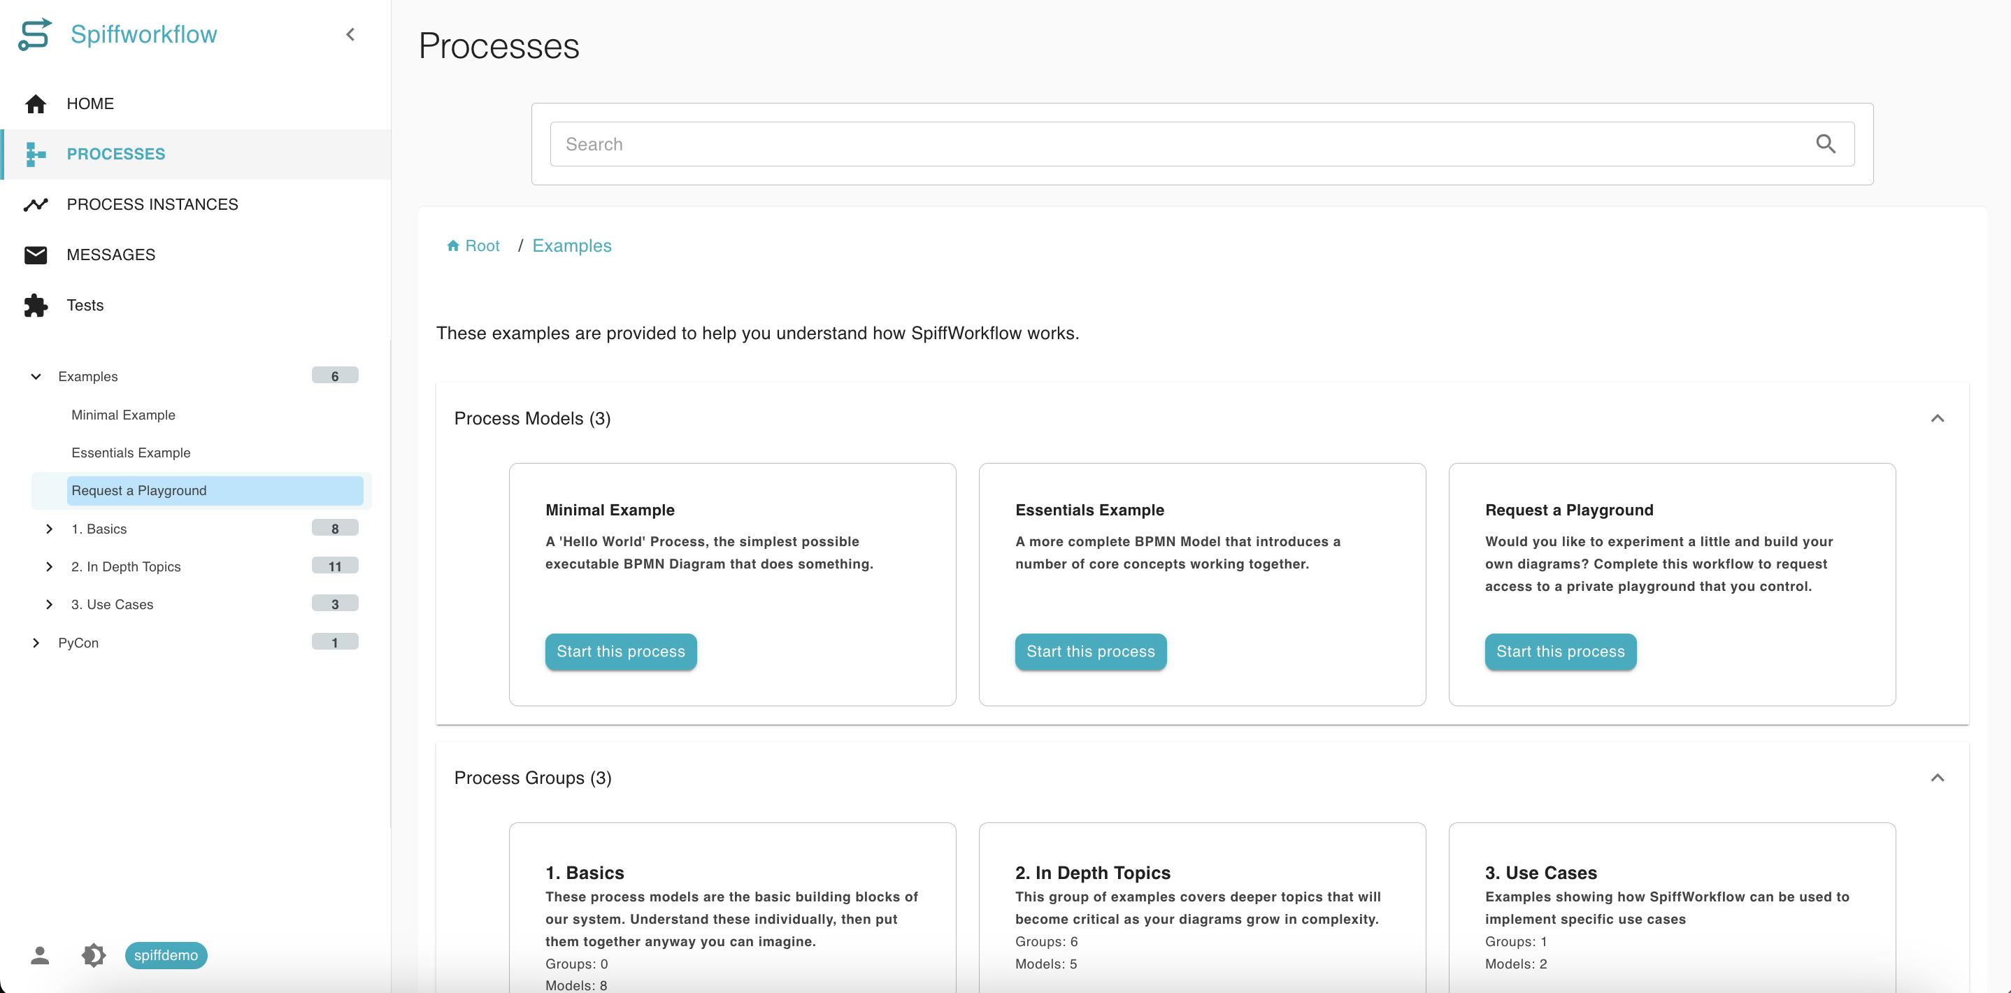Start the Essentials Example process

(1091, 652)
